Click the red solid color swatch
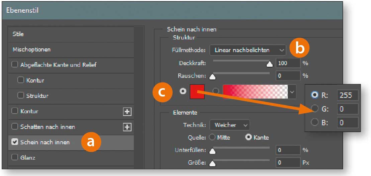Viewport: 371px width, 176px height. (x=197, y=92)
